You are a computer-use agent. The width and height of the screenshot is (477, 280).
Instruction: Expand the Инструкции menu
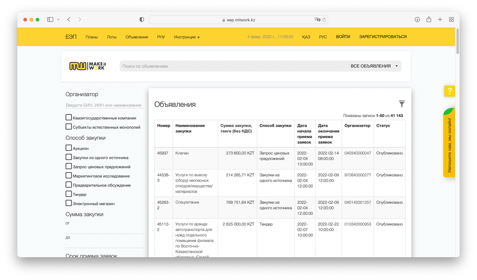point(187,37)
